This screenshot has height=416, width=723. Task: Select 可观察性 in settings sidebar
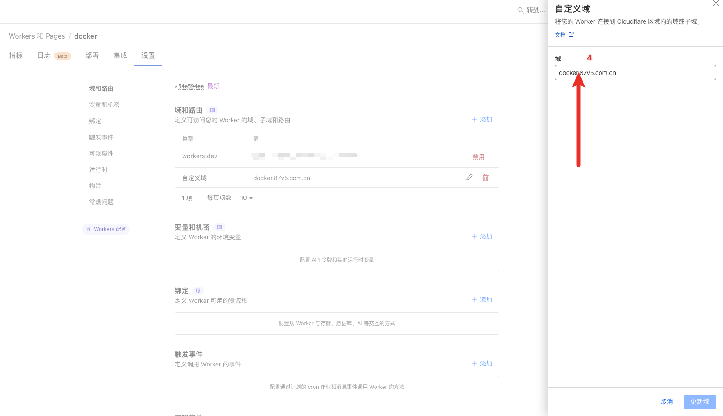pos(101,153)
